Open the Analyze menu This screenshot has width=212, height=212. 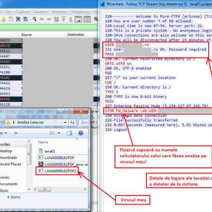pos(41,12)
